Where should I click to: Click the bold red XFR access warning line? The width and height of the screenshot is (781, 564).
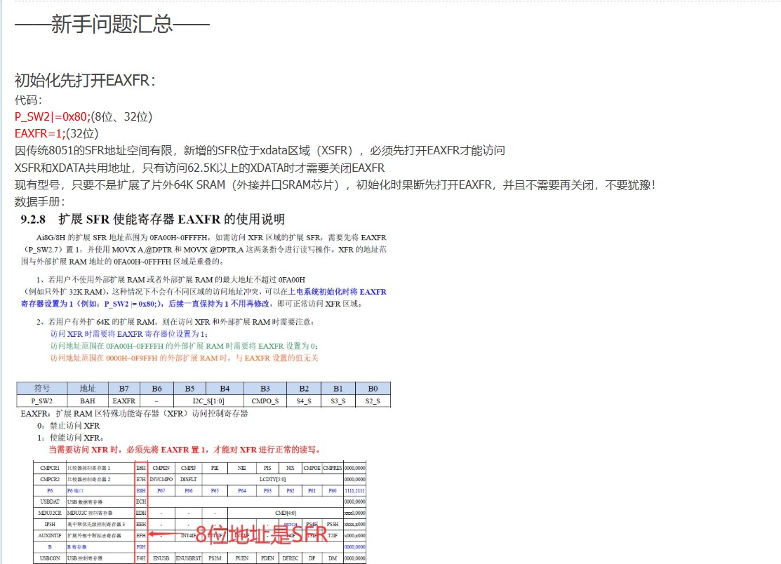tap(184, 449)
